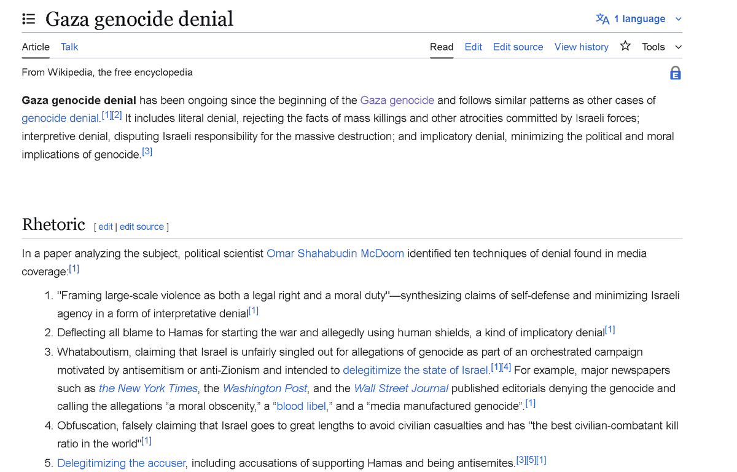Viewport: 737px width, 472px height.
Task: Open the New York Times link
Action: (148, 388)
